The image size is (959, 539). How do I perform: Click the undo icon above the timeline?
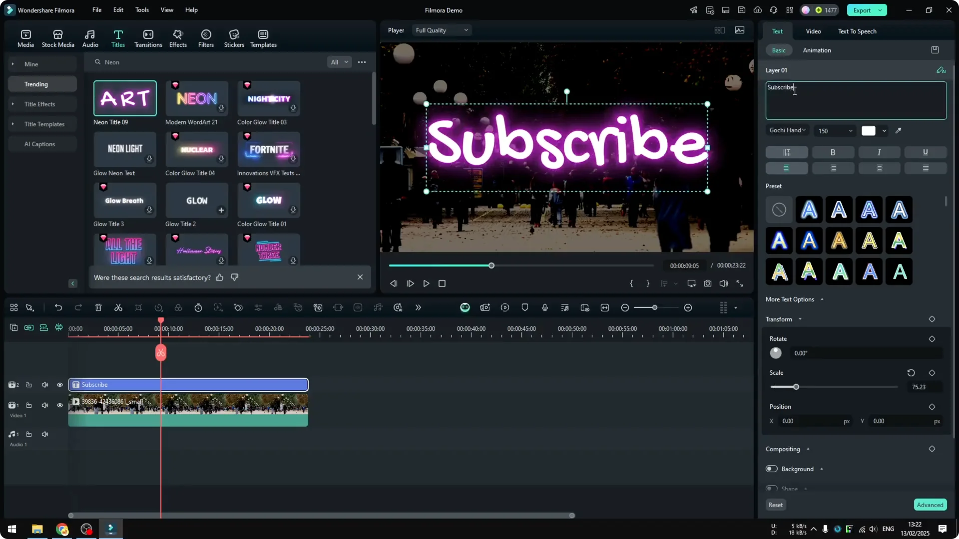58,307
